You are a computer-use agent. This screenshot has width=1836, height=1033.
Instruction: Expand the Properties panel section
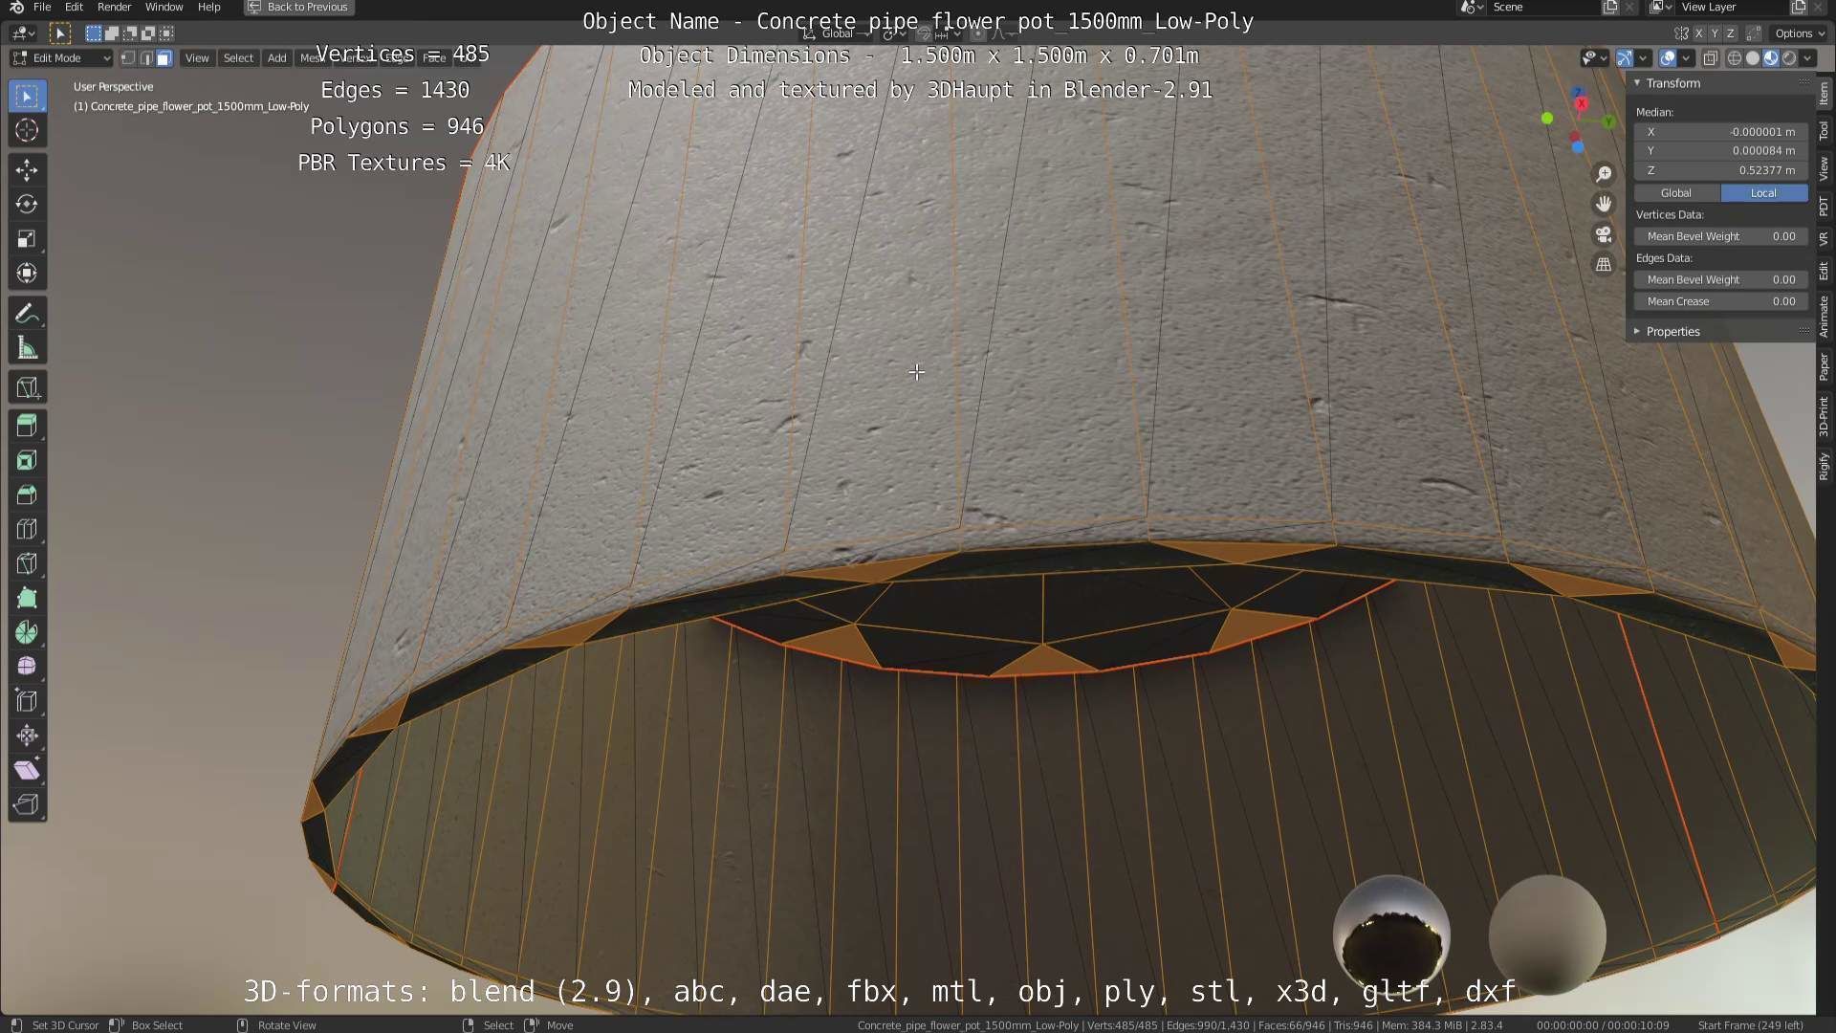click(1672, 332)
